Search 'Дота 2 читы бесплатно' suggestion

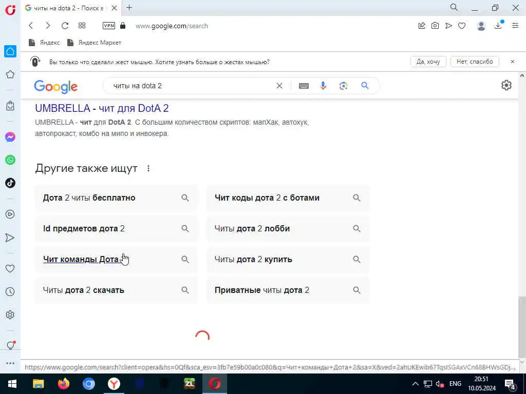(117, 198)
